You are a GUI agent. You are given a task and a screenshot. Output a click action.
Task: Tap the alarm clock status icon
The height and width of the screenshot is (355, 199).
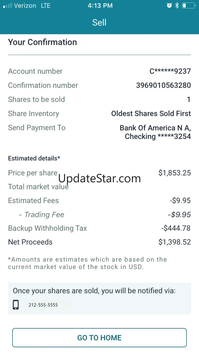tap(169, 5)
